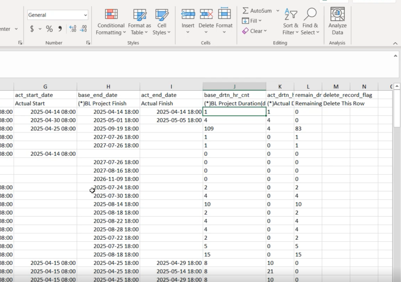Select the cell containing 21
Viewport: 401px width, 282px height.
point(280,271)
